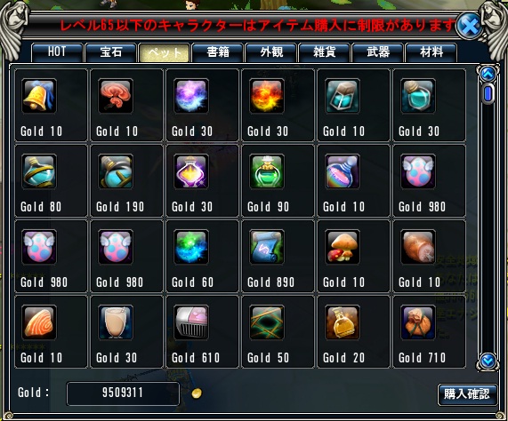Viewport: 508px width, 421px height.
Task: Pick the red lingzhi mushroom item
Action: click(115, 96)
